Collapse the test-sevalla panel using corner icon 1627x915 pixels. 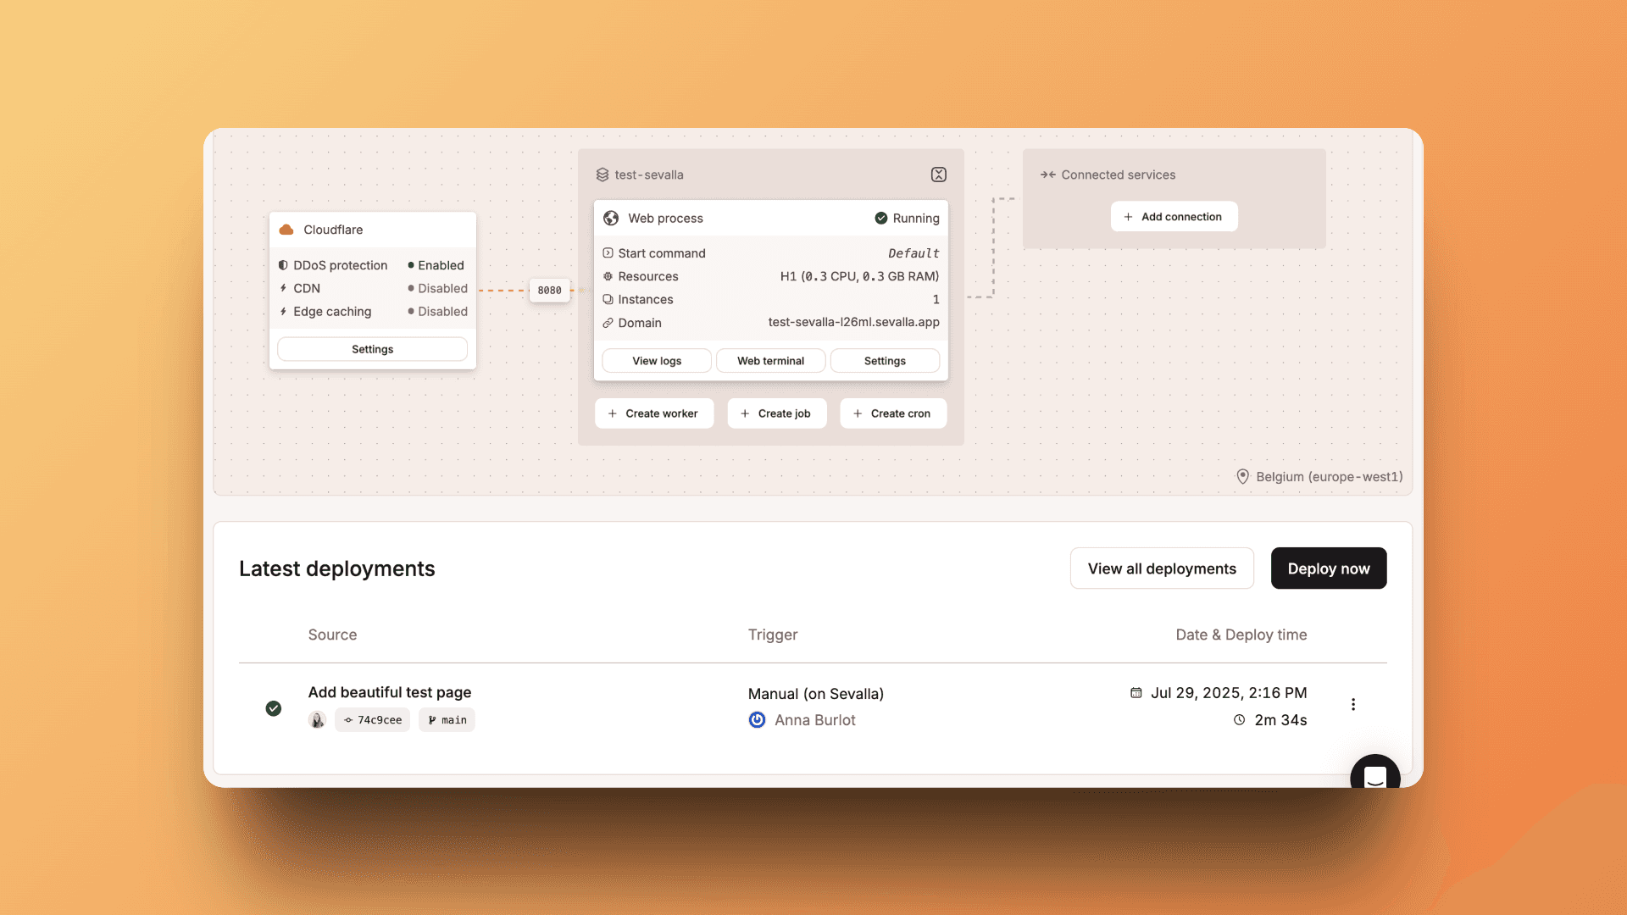[x=939, y=175]
